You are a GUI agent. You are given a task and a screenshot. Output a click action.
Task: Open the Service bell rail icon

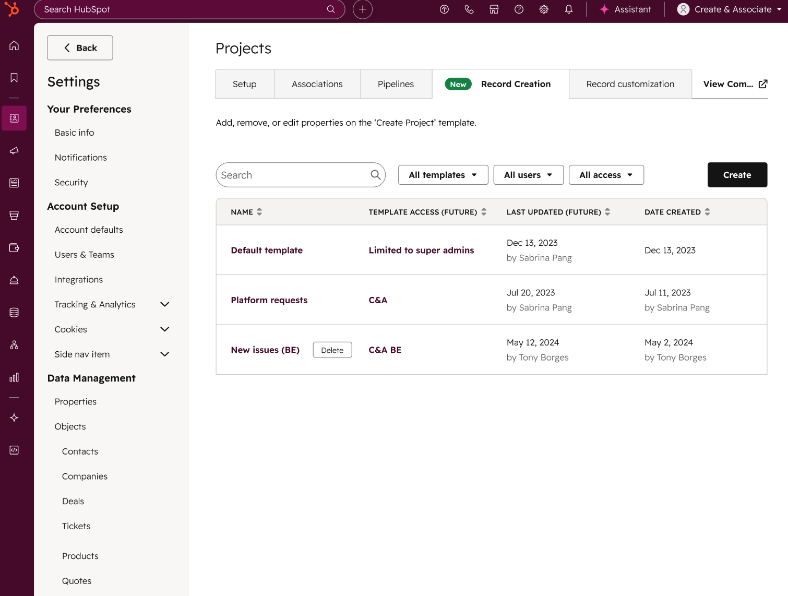pyautogui.click(x=14, y=280)
